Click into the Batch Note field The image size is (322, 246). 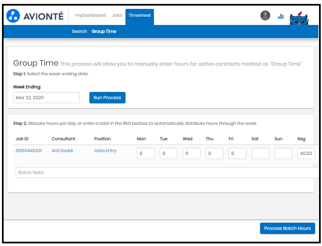(x=167, y=172)
